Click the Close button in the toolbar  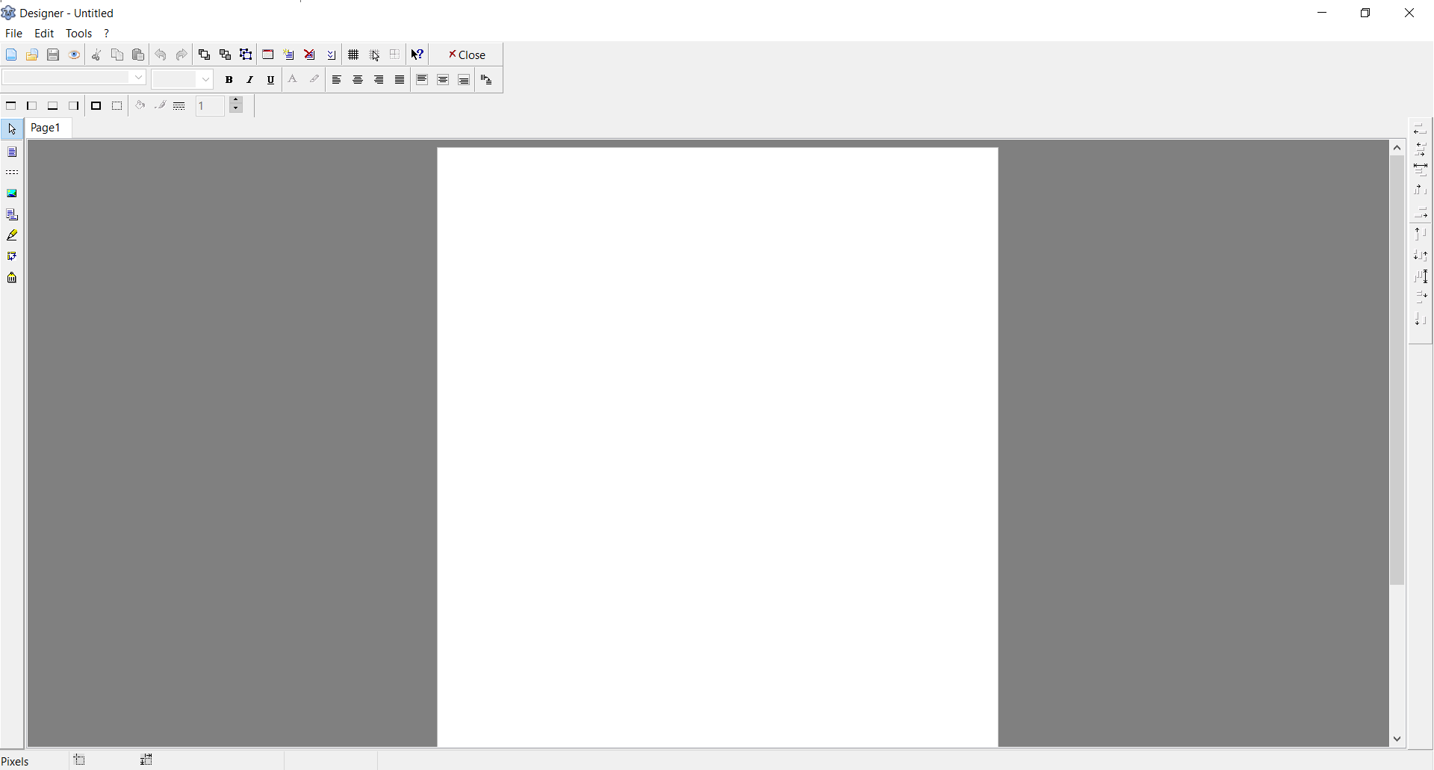click(467, 55)
